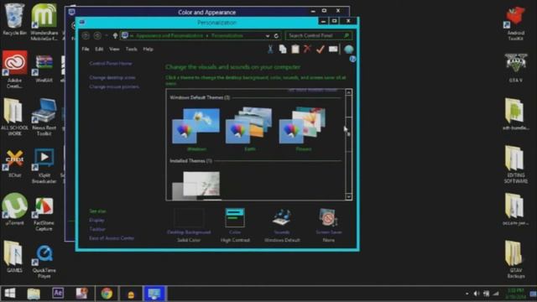Open the Sounds icon with music notes
Screen dimensions: 537x302
pyautogui.click(x=282, y=217)
